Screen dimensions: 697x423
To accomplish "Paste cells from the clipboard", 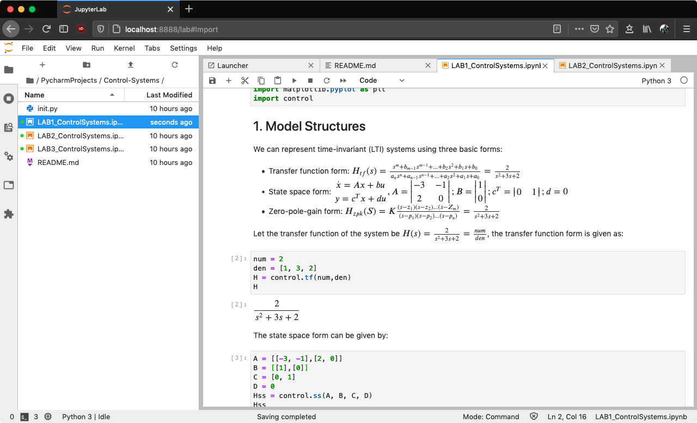I will (x=277, y=80).
